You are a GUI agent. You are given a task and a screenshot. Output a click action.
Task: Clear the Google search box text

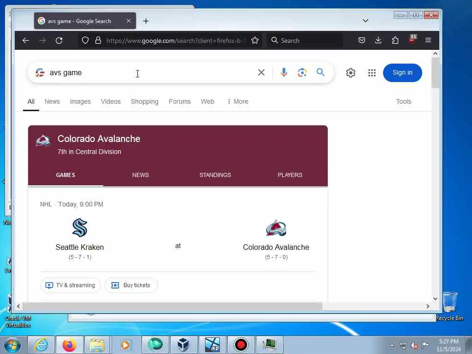click(x=261, y=72)
